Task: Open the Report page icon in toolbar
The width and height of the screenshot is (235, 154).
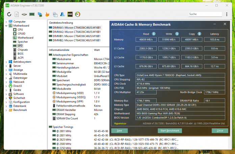Action: point(17,14)
